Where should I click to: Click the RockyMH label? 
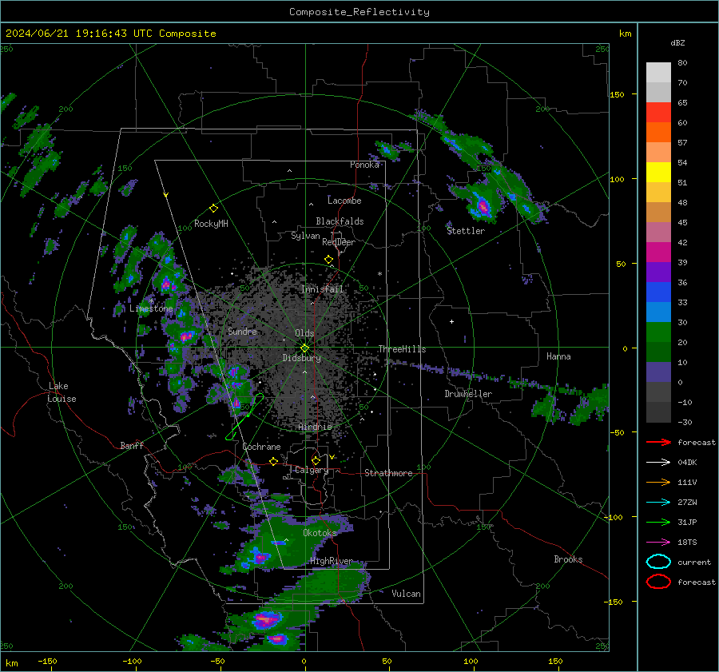point(211,224)
